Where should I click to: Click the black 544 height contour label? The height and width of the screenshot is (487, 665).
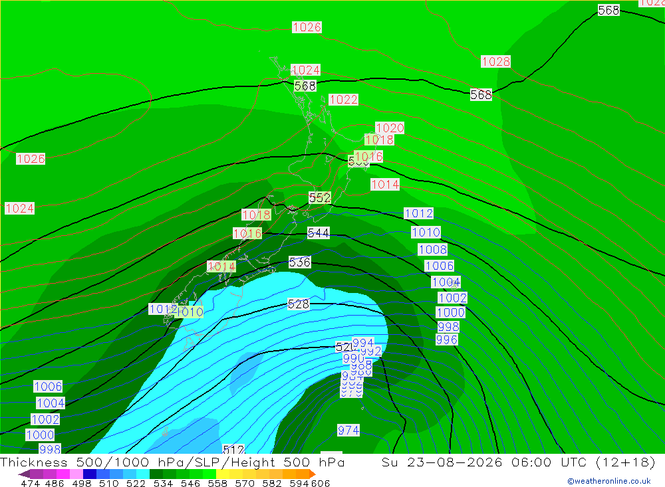click(318, 233)
